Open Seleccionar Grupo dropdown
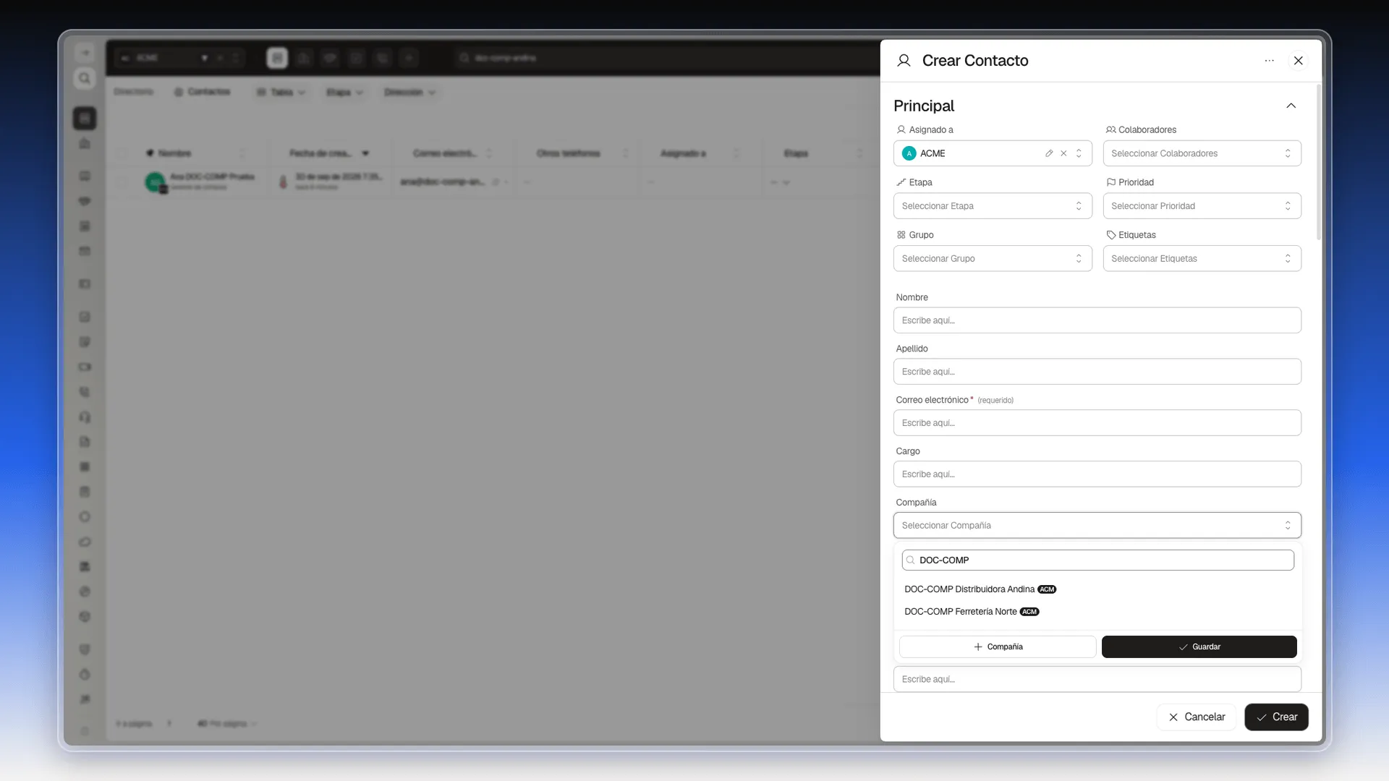The image size is (1389, 781). (993, 258)
